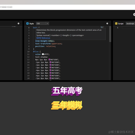Click the purple swatch on line 14
This screenshot has width=135, height=135.
coord(50,62)
